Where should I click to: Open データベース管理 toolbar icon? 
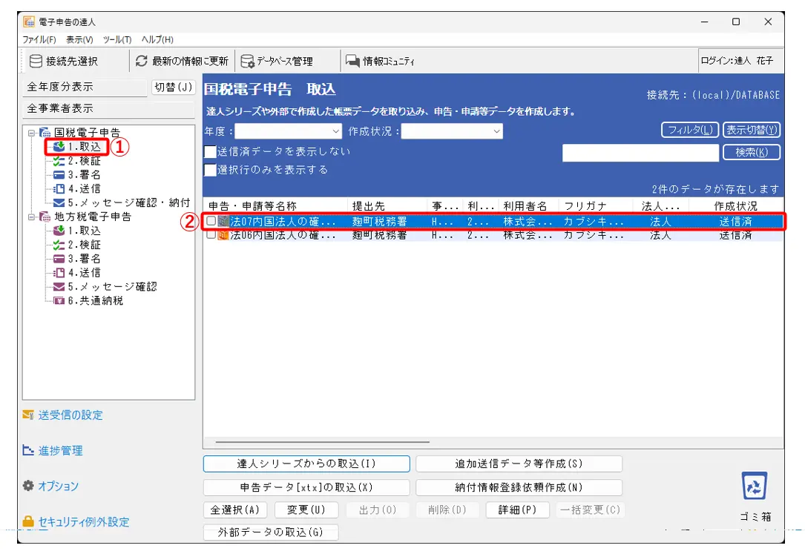247,61
